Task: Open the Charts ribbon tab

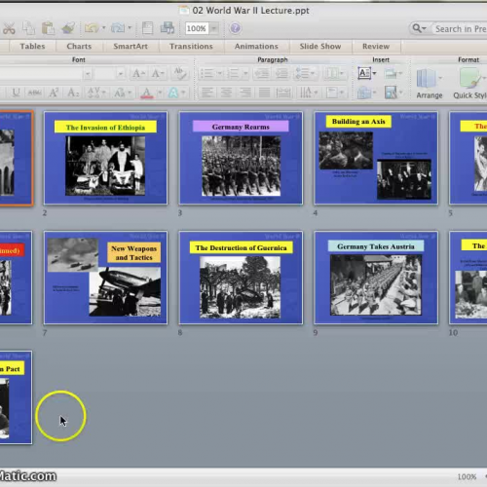Action: pyautogui.click(x=79, y=47)
